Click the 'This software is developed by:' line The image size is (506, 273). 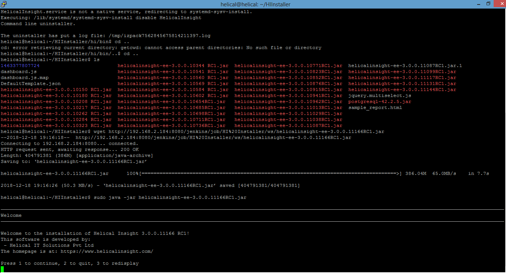(x=46, y=239)
